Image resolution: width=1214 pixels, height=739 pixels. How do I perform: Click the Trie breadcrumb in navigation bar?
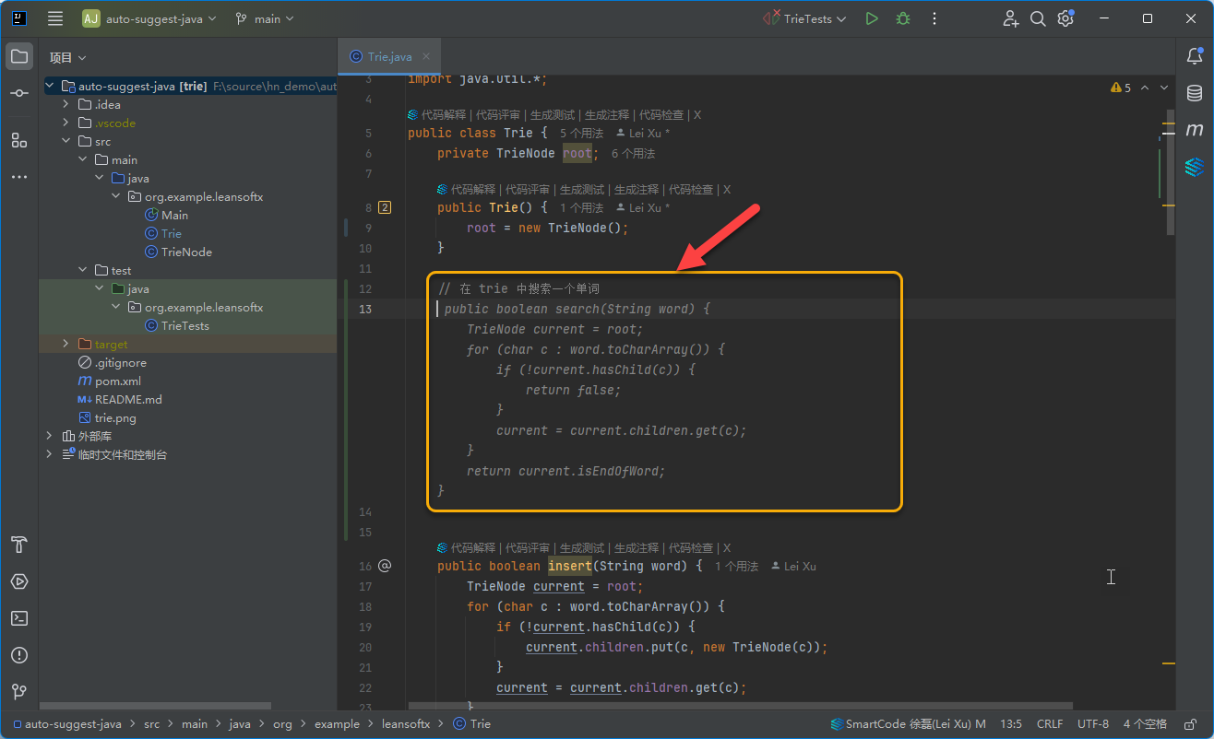click(x=471, y=724)
